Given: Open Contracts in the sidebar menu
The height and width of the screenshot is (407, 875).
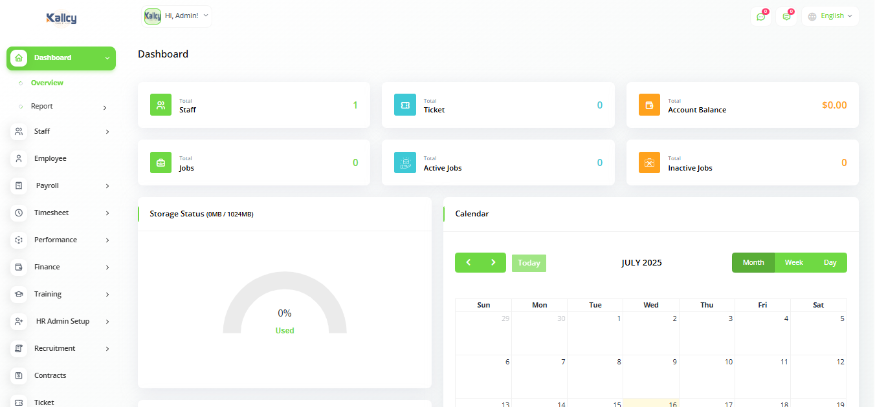Looking at the screenshot, I should click(x=50, y=375).
